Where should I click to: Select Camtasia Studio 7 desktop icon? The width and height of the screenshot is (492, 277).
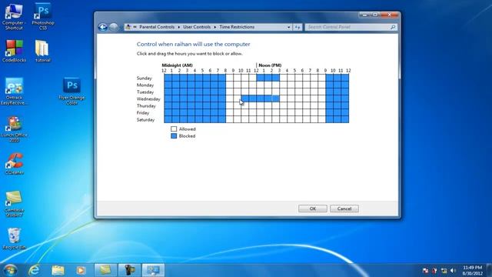coord(14,204)
